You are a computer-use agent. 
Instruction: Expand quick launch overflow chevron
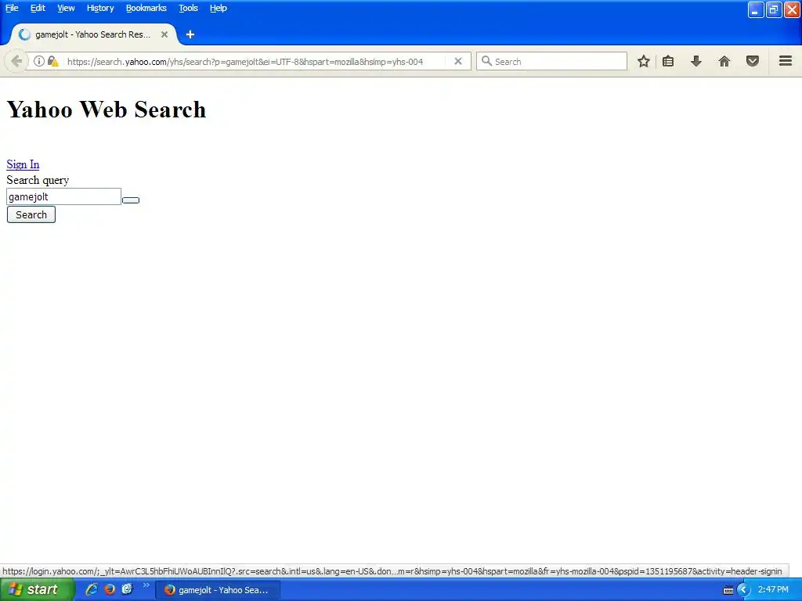pos(146,585)
